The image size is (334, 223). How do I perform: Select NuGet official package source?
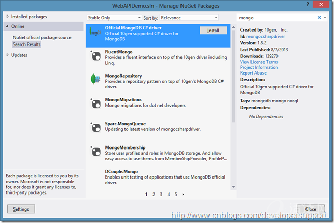tap(42, 37)
